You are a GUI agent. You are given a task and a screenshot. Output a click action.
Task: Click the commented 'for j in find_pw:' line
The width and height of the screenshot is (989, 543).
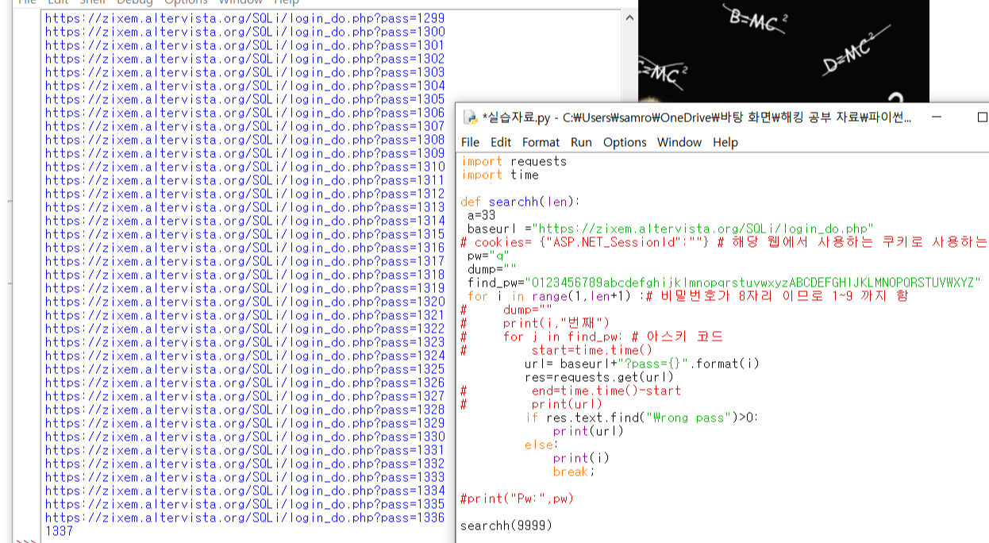click(592, 337)
